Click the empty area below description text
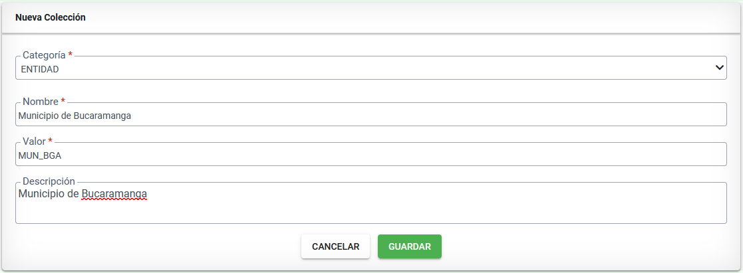Image resolution: width=743 pixels, height=273 pixels. tap(371, 212)
